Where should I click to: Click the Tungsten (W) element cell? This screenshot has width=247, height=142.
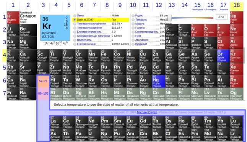click(81, 81)
